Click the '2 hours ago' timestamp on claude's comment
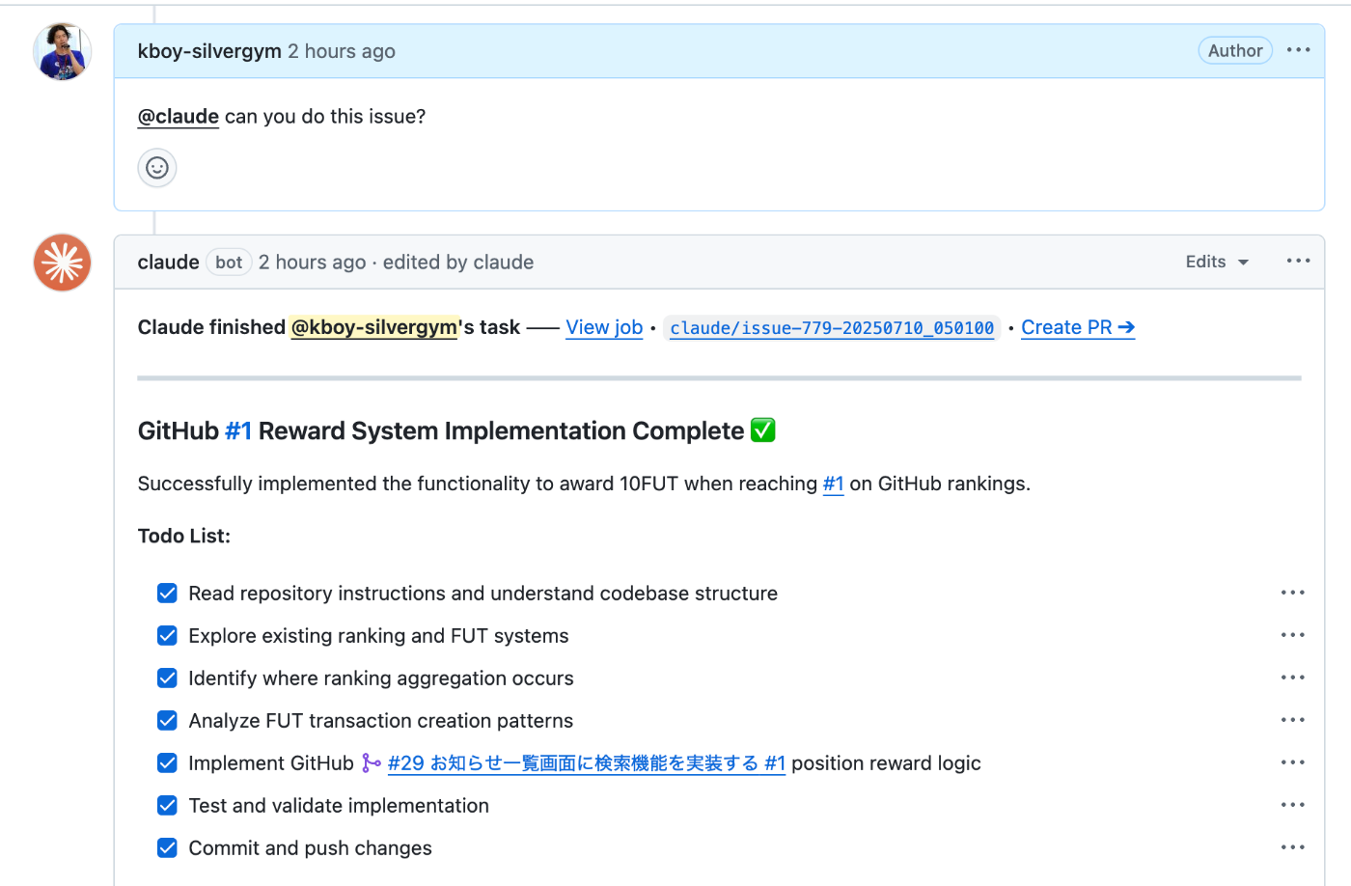This screenshot has width=1351, height=886. click(313, 263)
